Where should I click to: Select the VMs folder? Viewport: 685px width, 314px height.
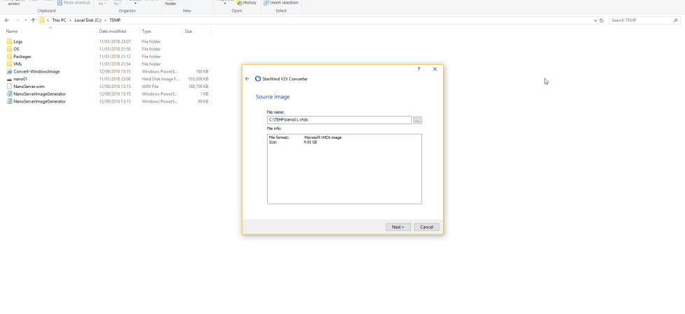point(17,63)
